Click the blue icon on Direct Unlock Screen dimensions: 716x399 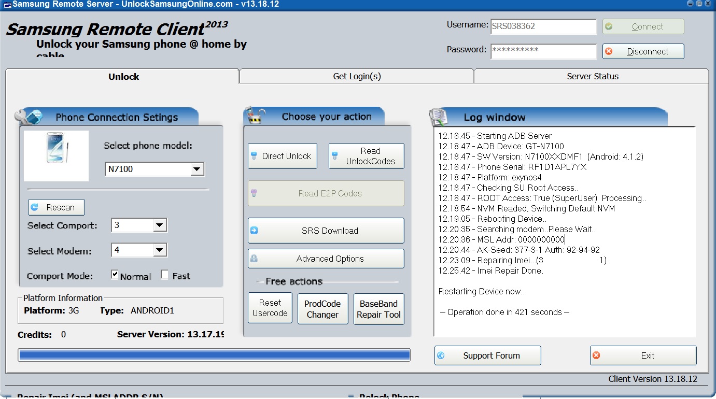click(254, 156)
